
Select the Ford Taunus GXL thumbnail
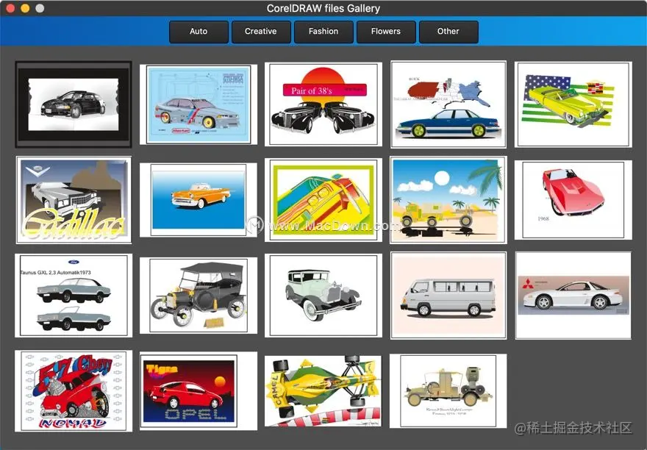(x=74, y=296)
